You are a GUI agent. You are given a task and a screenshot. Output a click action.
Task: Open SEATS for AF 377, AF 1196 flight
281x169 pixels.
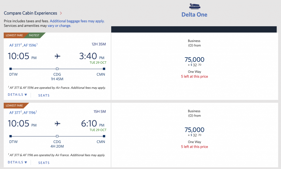[x=44, y=163]
